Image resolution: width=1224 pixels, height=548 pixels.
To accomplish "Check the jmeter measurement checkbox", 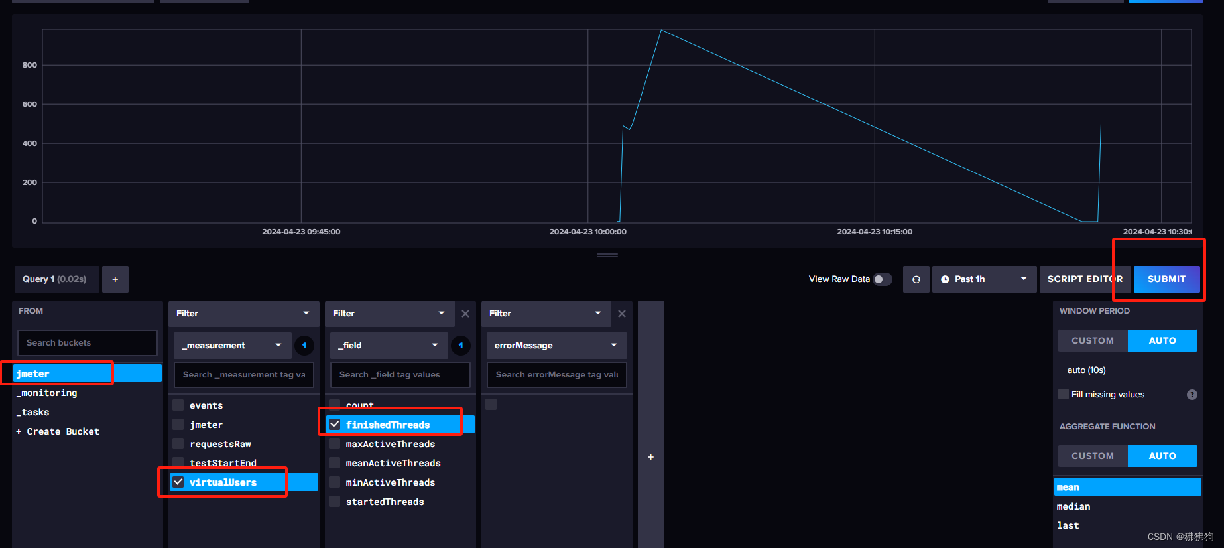I will (178, 425).
